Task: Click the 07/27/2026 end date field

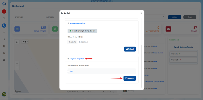Action: 52,17
